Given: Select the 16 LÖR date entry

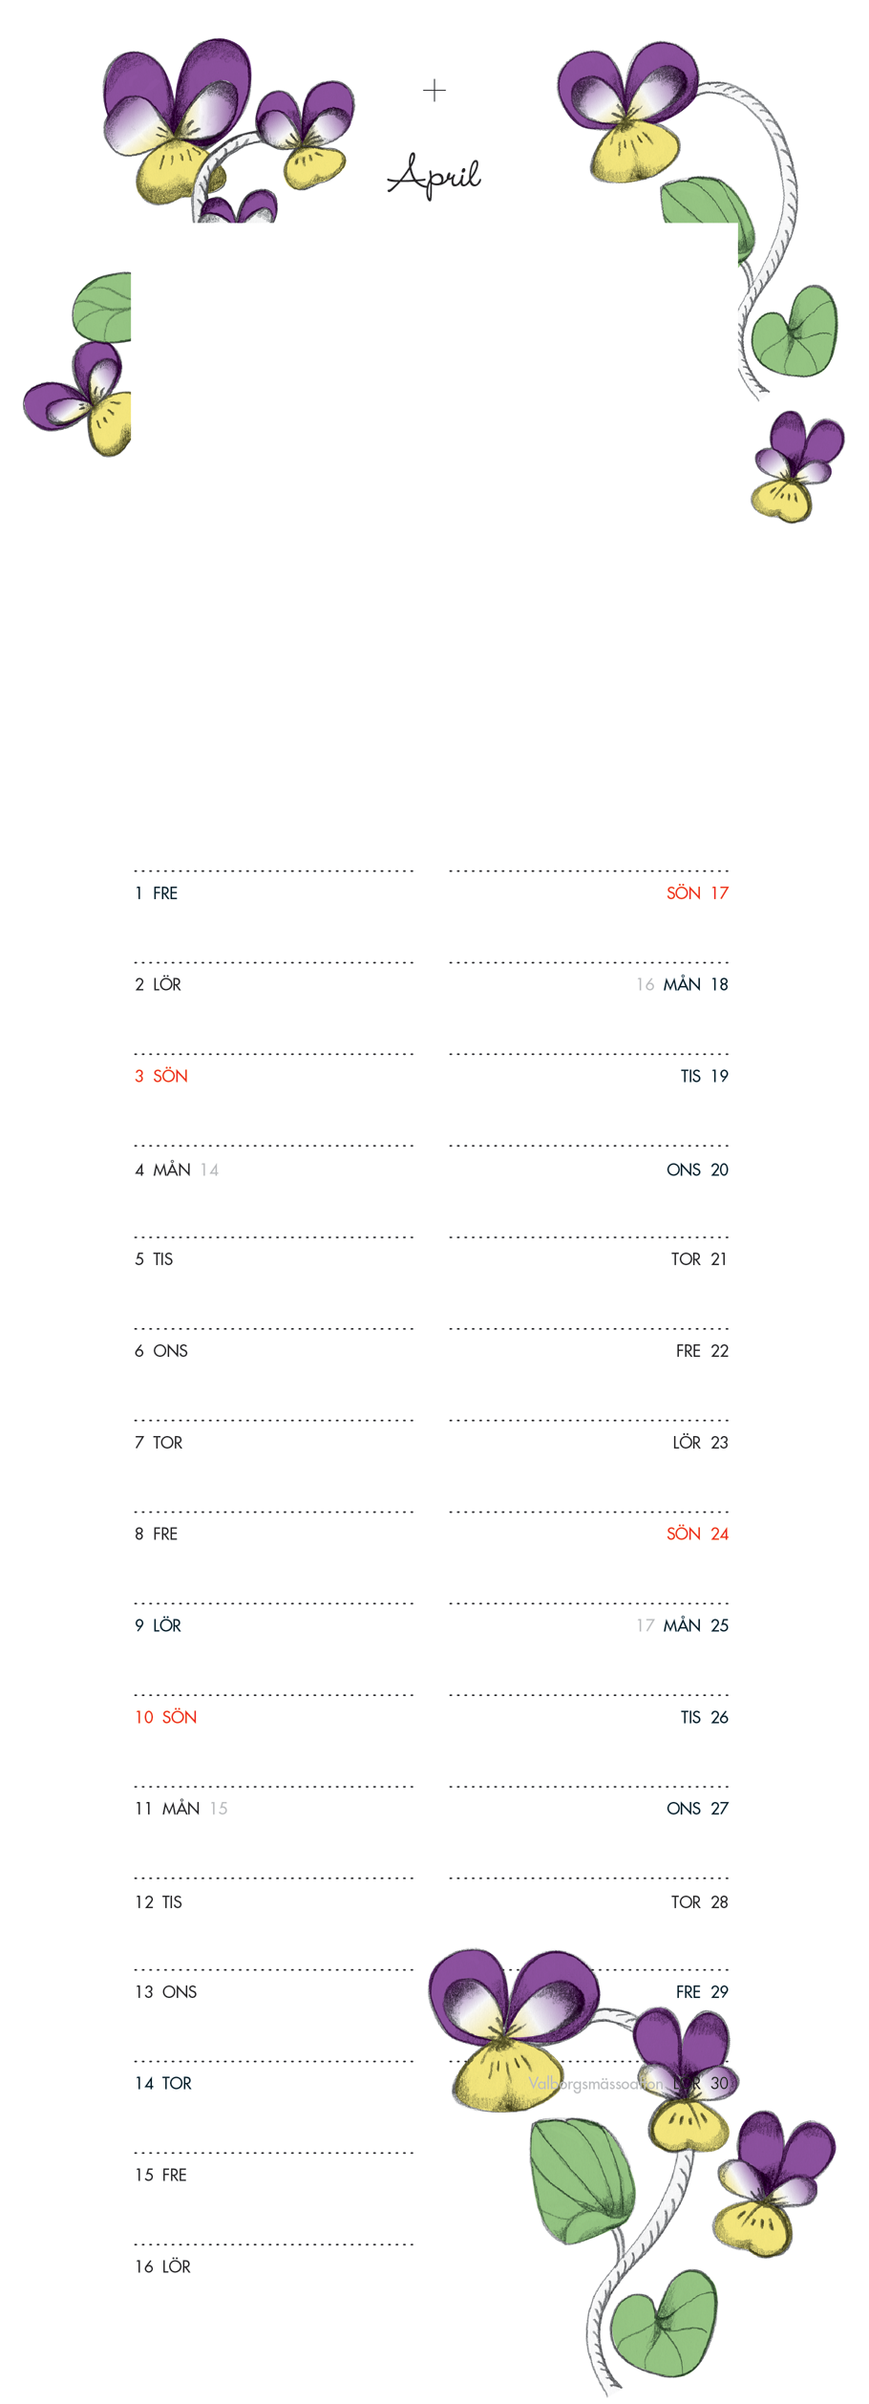Looking at the screenshot, I should tap(163, 2266).
